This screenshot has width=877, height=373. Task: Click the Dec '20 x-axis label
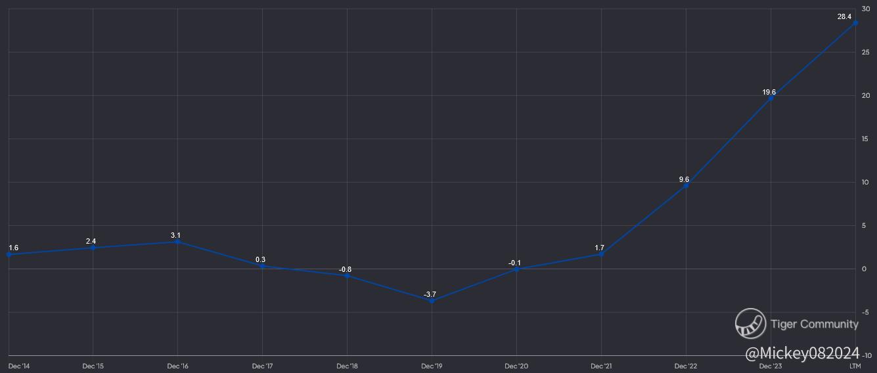point(516,366)
